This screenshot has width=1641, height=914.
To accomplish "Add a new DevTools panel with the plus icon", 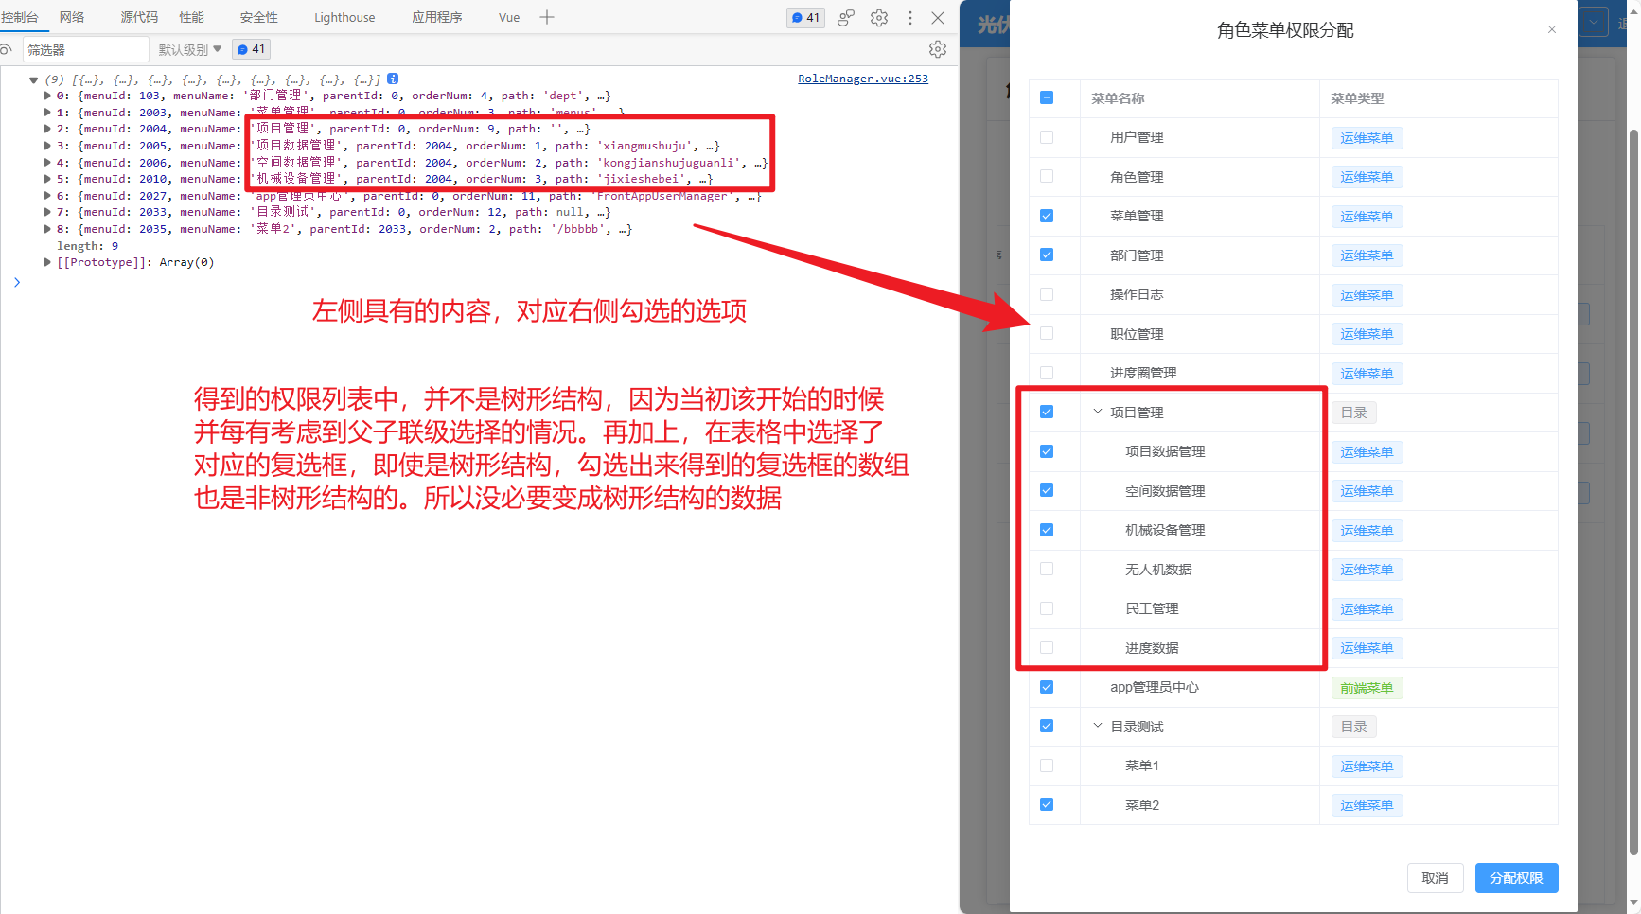I will click(547, 17).
